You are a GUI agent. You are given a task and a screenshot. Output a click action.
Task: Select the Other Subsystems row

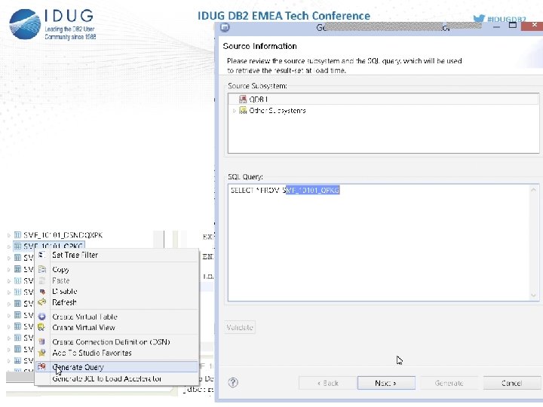pos(383,110)
